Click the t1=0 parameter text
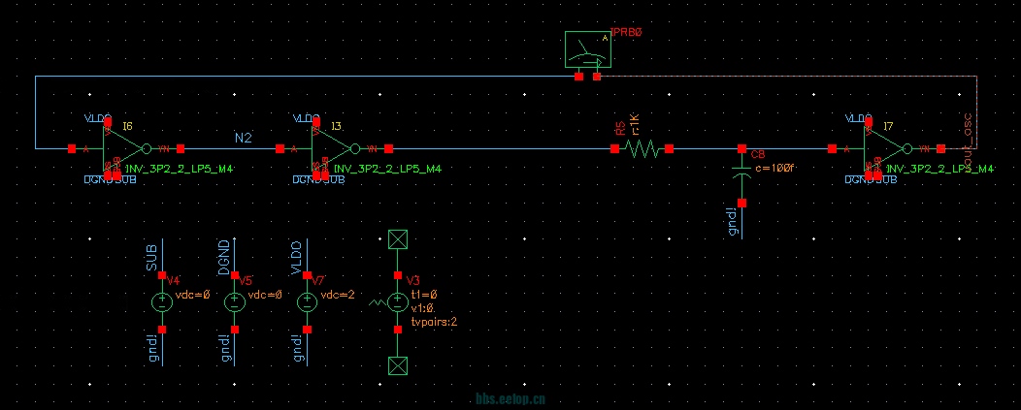 pyautogui.click(x=424, y=294)
